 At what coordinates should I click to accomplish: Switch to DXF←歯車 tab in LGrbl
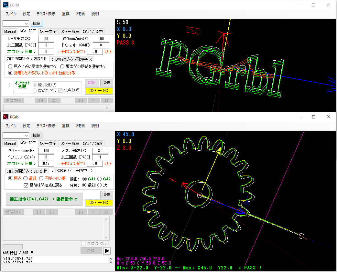pos(70,32)
